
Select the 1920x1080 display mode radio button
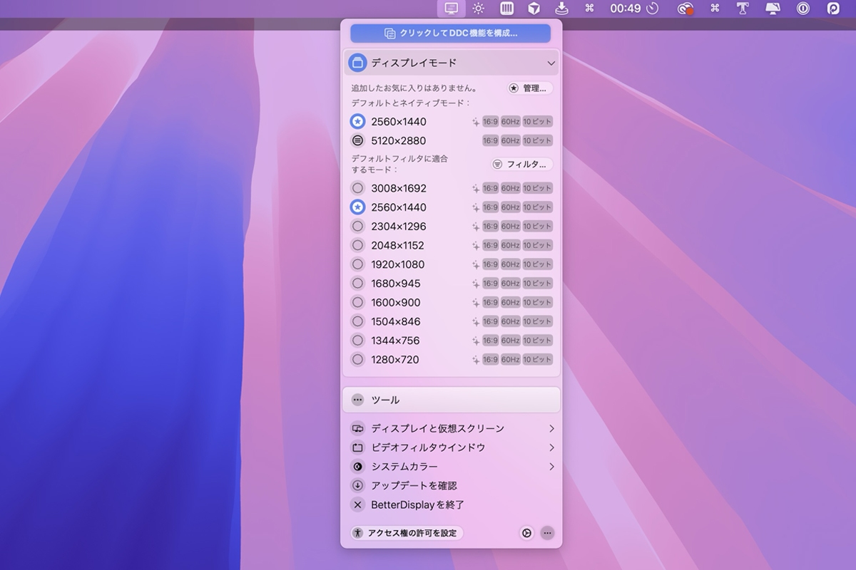(357, 264)
